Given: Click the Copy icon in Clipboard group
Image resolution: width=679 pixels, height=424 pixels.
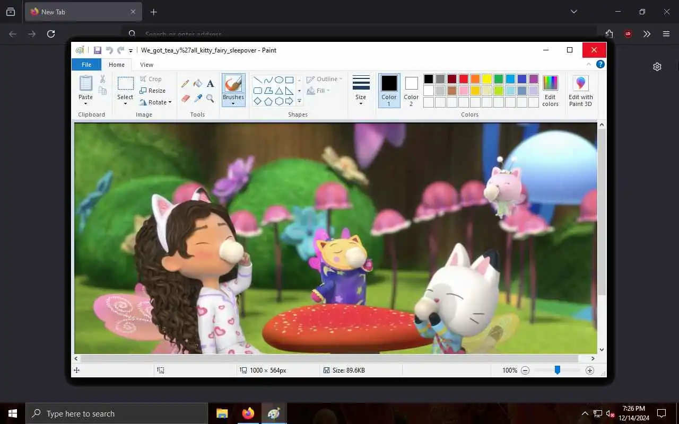Looking at the screenshot, I should coord(102,91).
